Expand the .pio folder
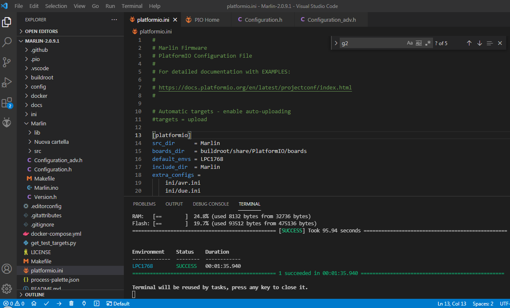 (70, 59)
